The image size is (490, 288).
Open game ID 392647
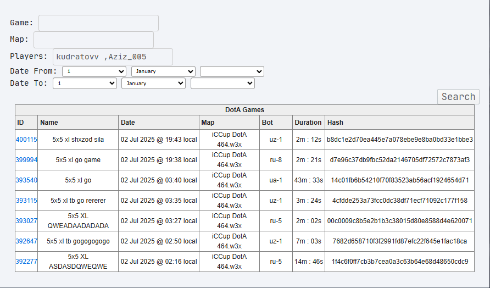click(x=26, y=241)
